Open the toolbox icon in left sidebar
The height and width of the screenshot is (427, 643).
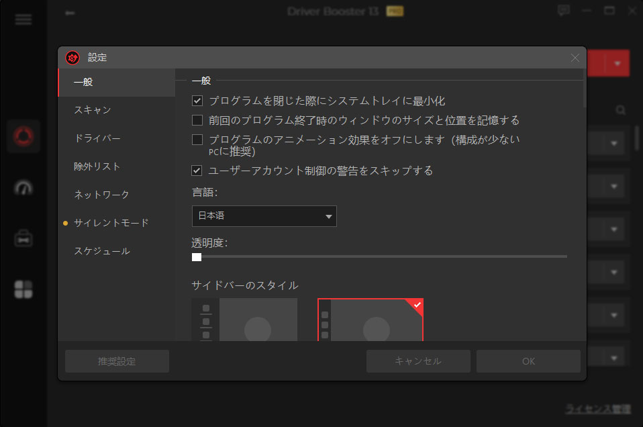(x=23, y=238)
